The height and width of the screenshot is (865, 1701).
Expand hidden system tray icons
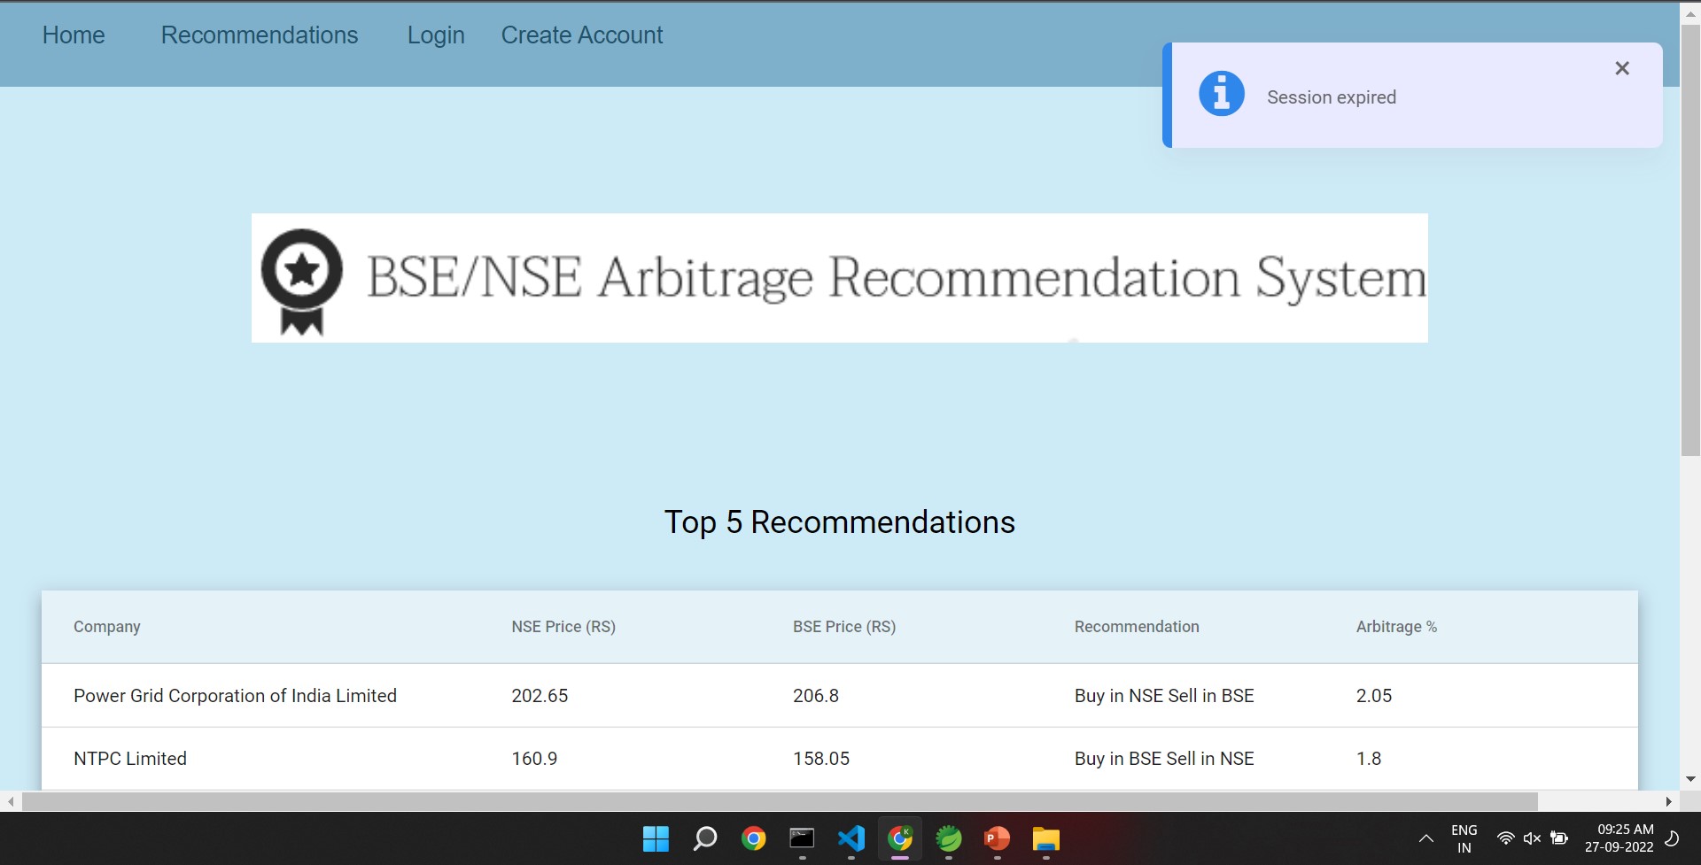pos(1425,838)
